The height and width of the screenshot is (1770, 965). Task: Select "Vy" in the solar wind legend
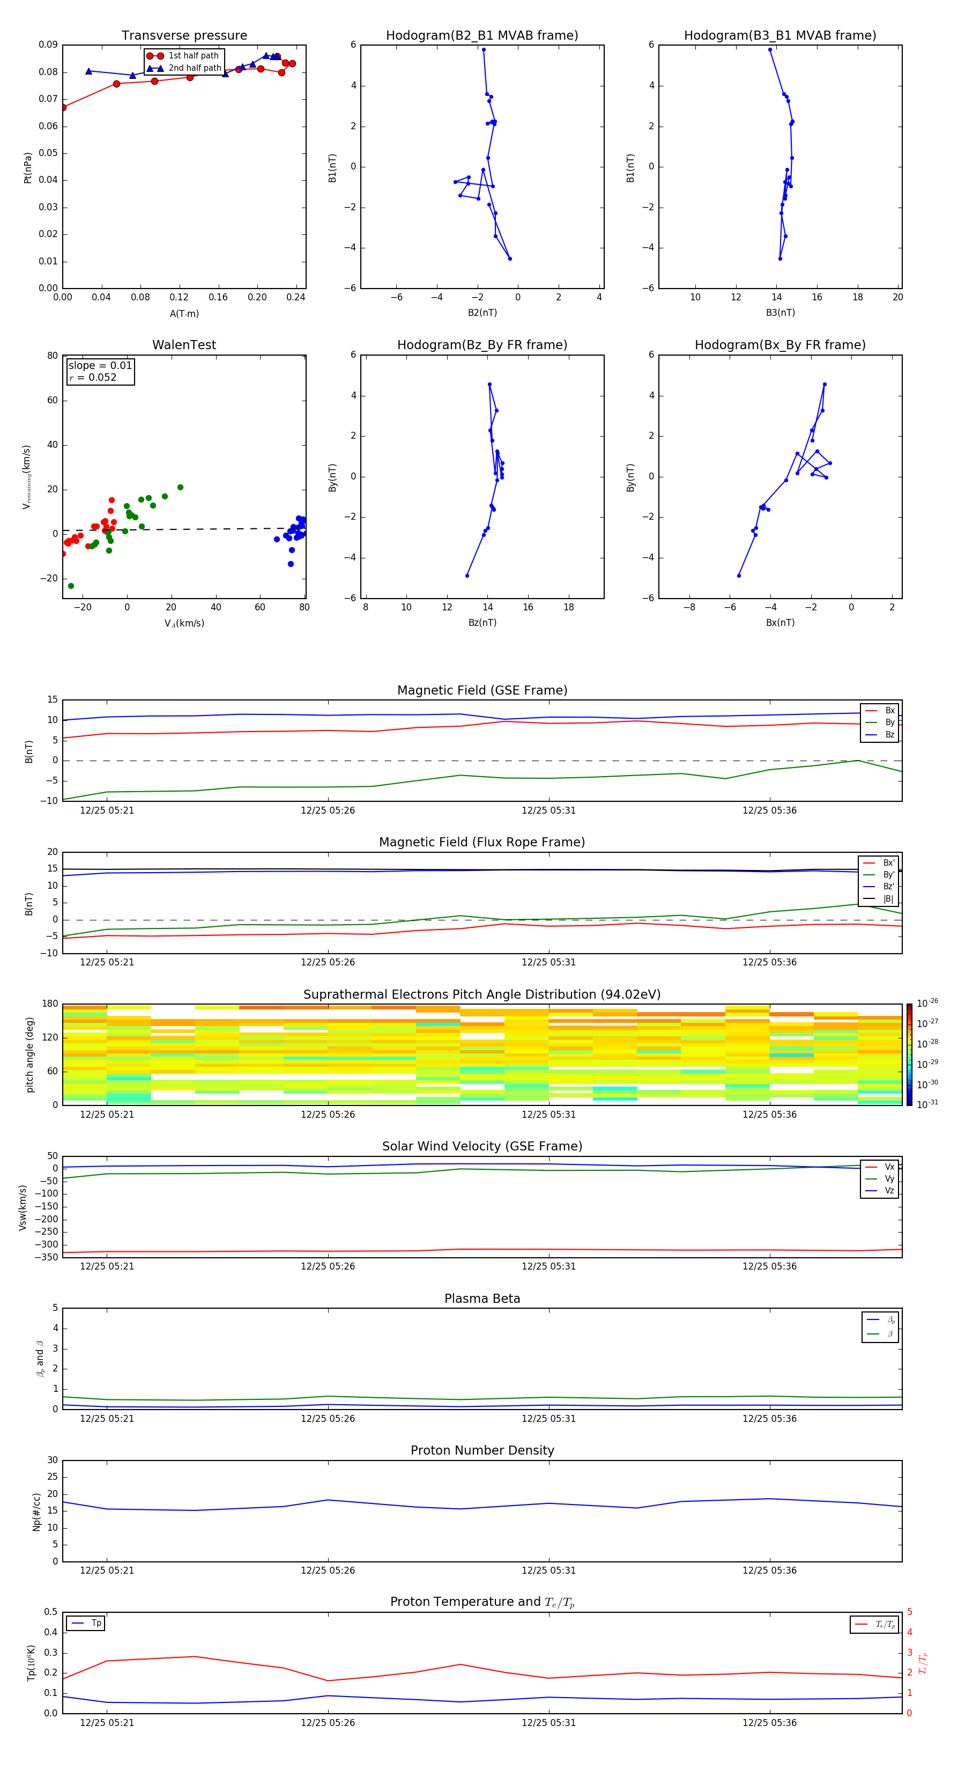[x=880, y=1178]
